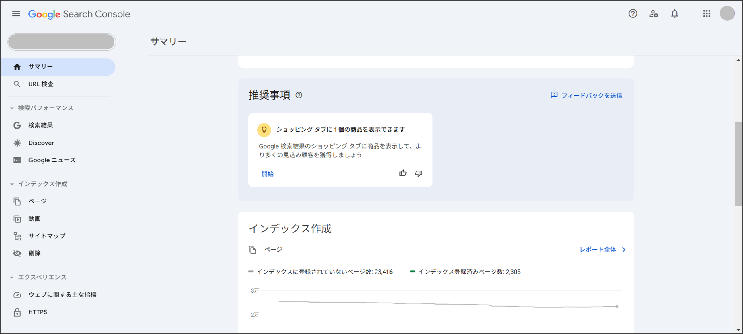Viewport: 743px width, 334px height.
Task: Click フィードバックを送信 link
Action: point(592,95)
